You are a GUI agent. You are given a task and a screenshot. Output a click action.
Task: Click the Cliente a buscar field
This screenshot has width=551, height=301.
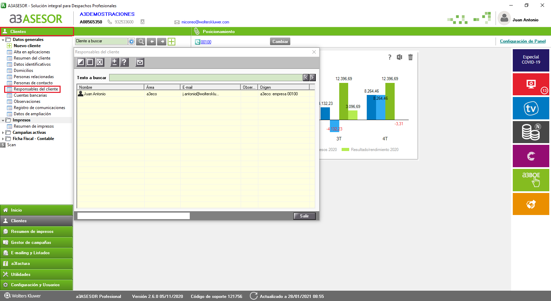[101, 41]
